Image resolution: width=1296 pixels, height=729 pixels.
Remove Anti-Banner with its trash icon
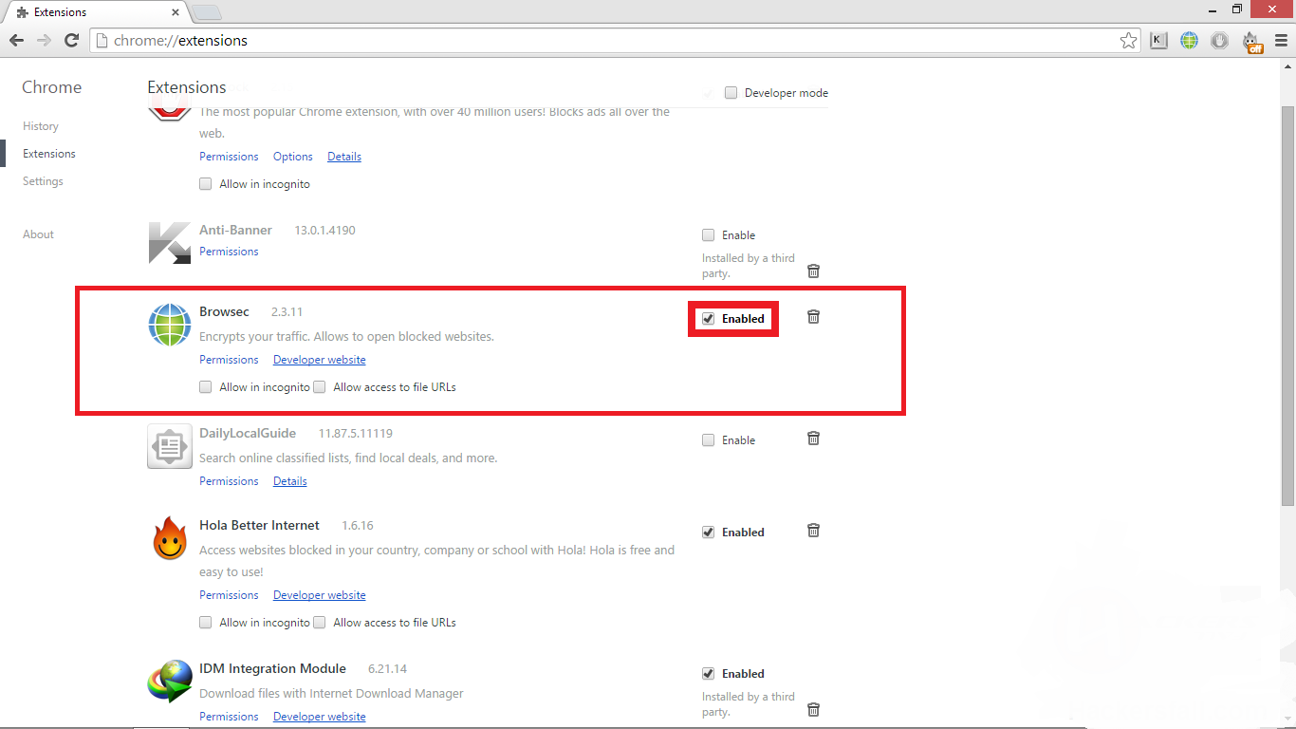coord(813,271)
